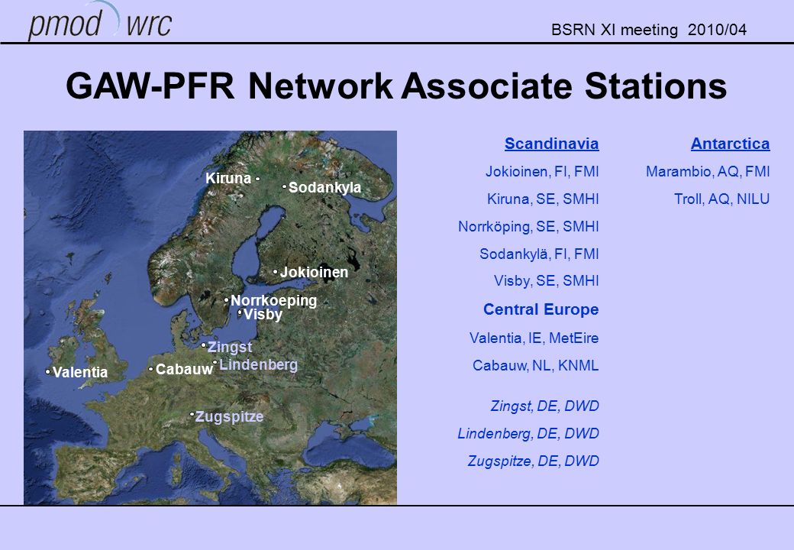The image size is (794, 550).
Task: Click the Jokioinen, FI, FMI list entry
Action: click(542, 172)
